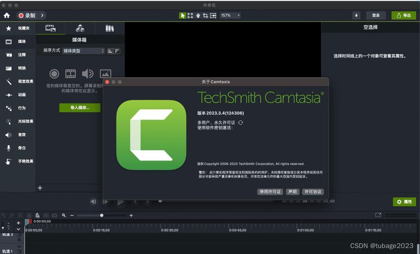Click the 停用许可证 deactivate license button

pyautogui.click(x=270, y=192)
